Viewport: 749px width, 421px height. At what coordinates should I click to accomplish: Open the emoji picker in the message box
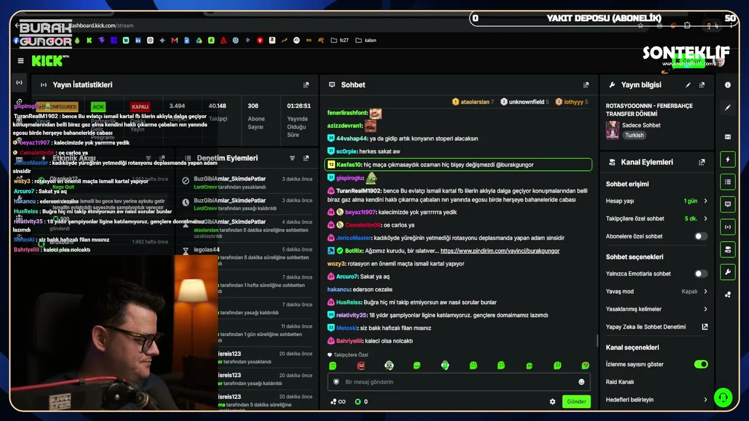tap(582, 382)
